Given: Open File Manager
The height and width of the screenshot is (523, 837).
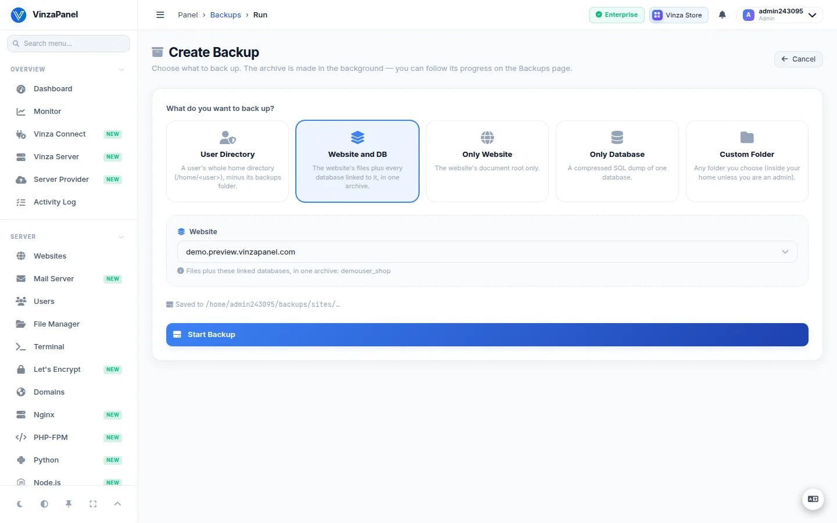Looking at the screenshot, I should pyautogui.click(x=69, y=324).
